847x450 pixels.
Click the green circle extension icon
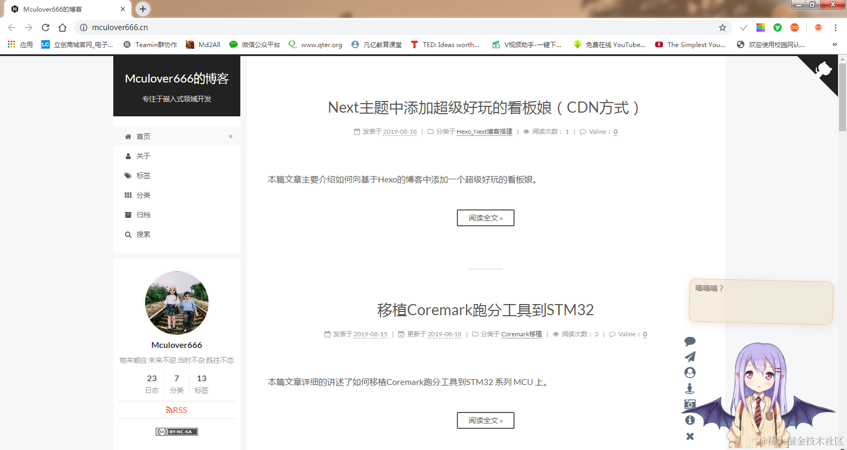click(x=778, y=27)
